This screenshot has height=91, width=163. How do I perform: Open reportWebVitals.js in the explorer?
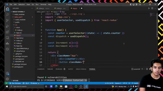22,48
